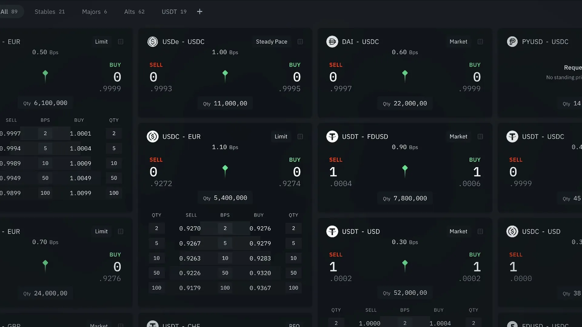Click sell price 1.0000 in USDT - USD ladder
This screenshot has height=327, width=582.
[x=370, y=323]
